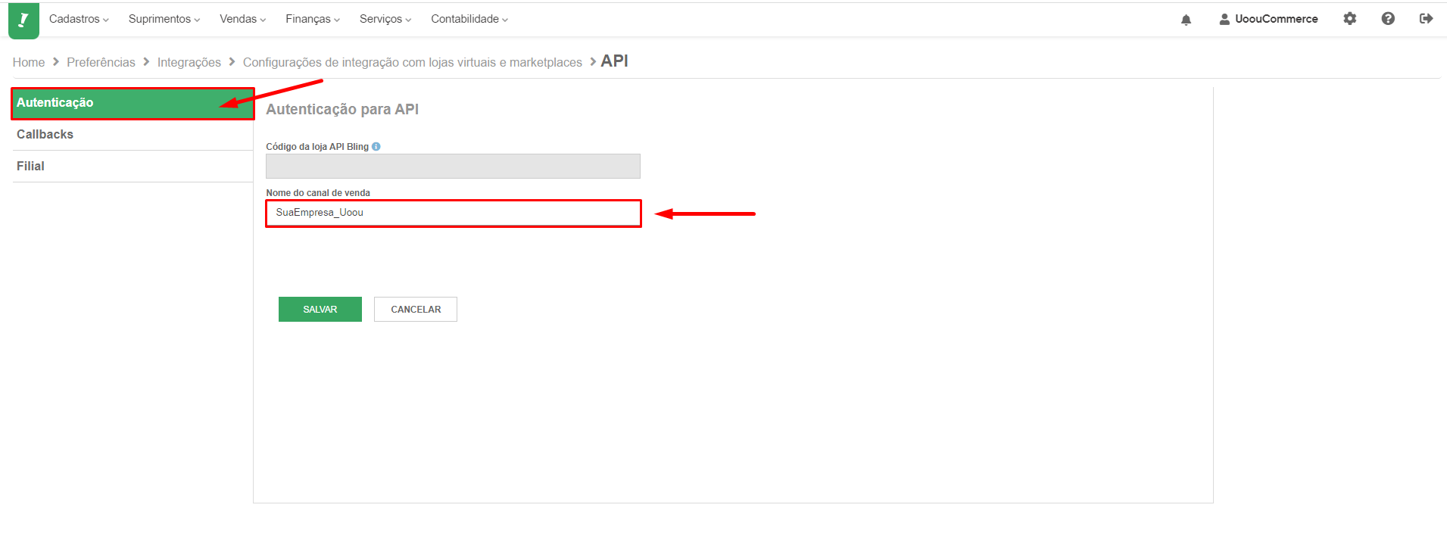This screenshot has height=536, width=1447.
Task: Select the Autenticação sidebar tab
Action: (133, 104)
